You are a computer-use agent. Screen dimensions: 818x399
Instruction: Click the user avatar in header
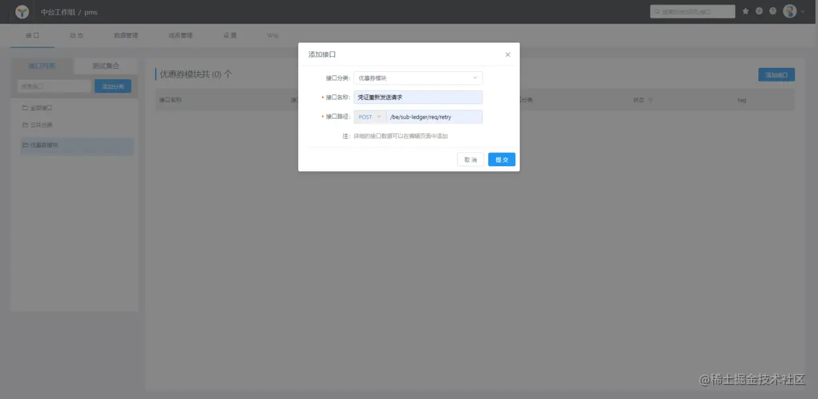click(790, 11)
